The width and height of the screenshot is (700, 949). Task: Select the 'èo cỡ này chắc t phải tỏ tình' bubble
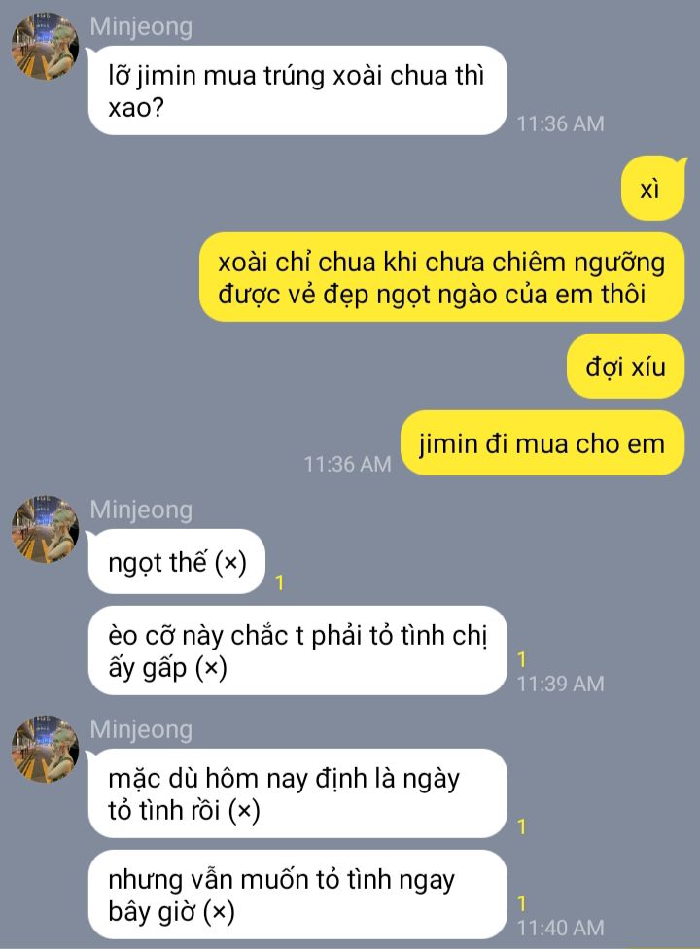click(297, 650)
